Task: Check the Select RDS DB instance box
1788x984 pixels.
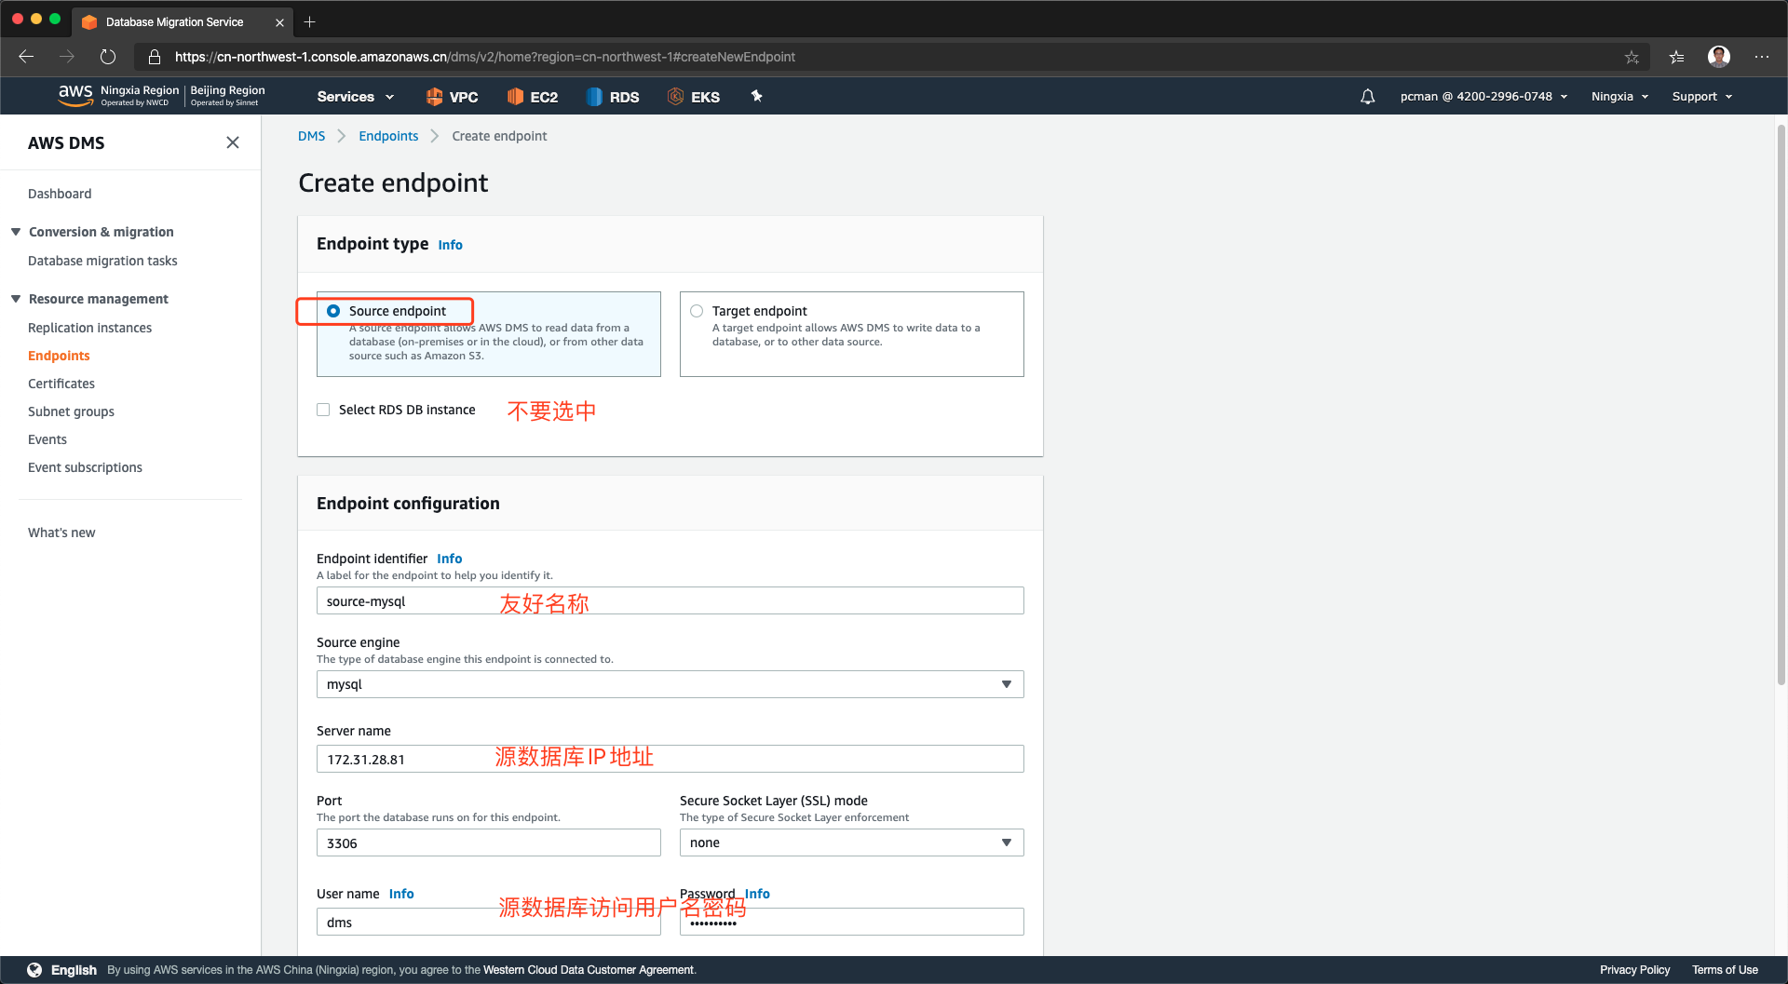Action: pos(323,410)
